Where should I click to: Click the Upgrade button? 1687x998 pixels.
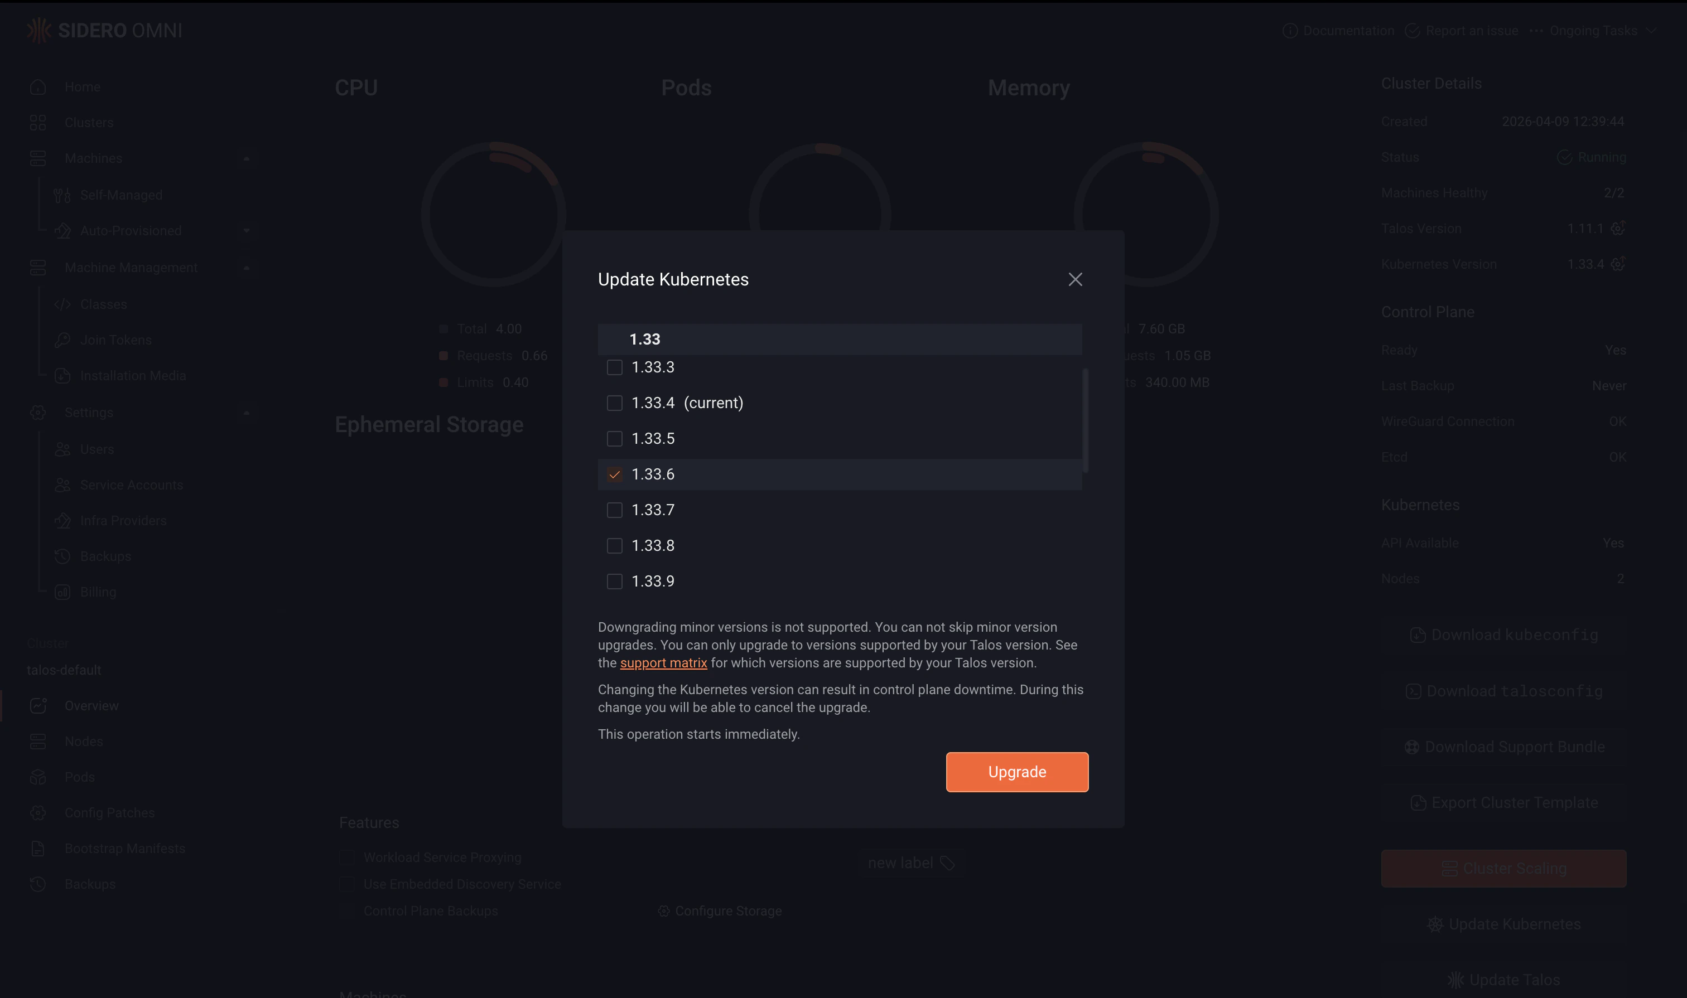(x=1017, y=772)
